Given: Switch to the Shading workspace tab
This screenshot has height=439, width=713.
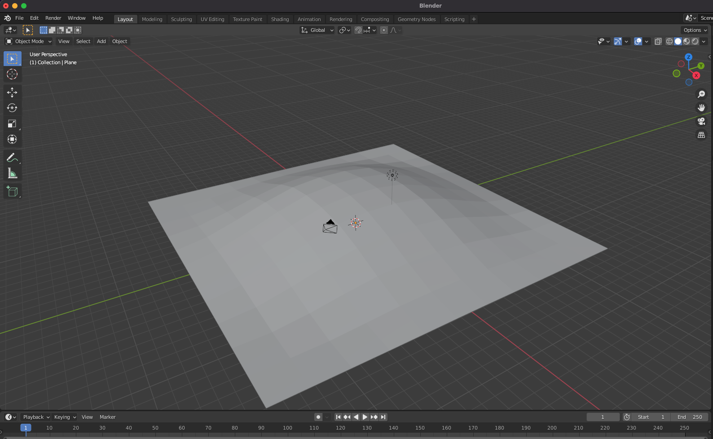Looking at the screenshot, I should [x=280, y=19].
